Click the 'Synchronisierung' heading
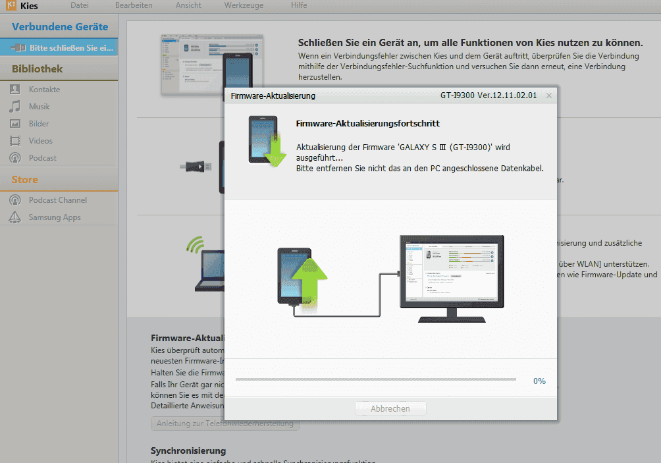The image size is (661, 463). click(188, 450)
